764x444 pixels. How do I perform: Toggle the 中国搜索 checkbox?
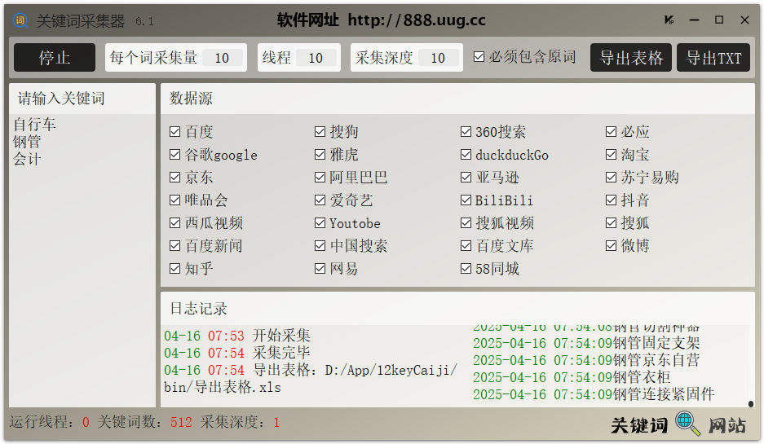[x=320, y=245]
